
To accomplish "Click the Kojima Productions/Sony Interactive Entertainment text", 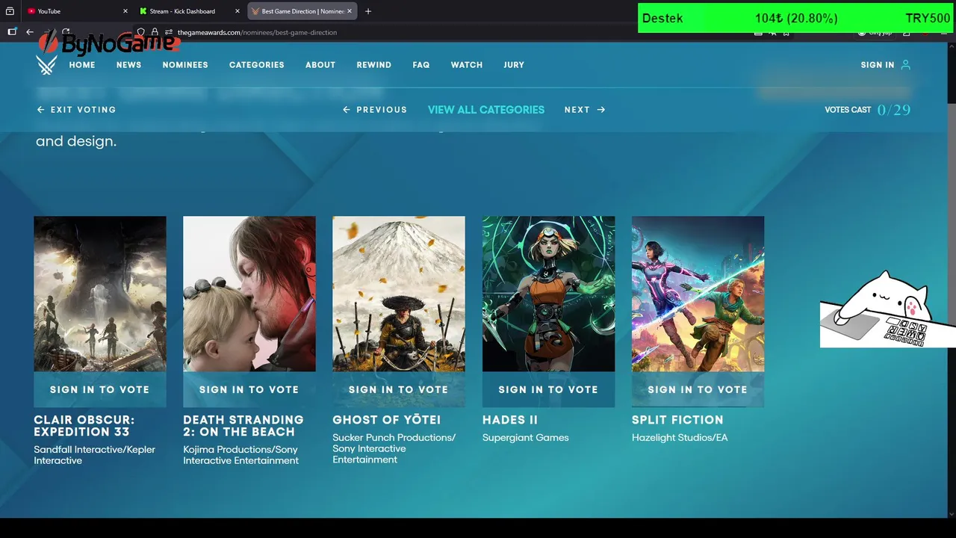I will pos(241,455).
